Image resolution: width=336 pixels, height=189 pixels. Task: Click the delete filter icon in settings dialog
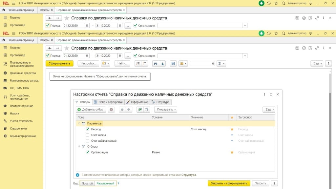tap(111, 110)
